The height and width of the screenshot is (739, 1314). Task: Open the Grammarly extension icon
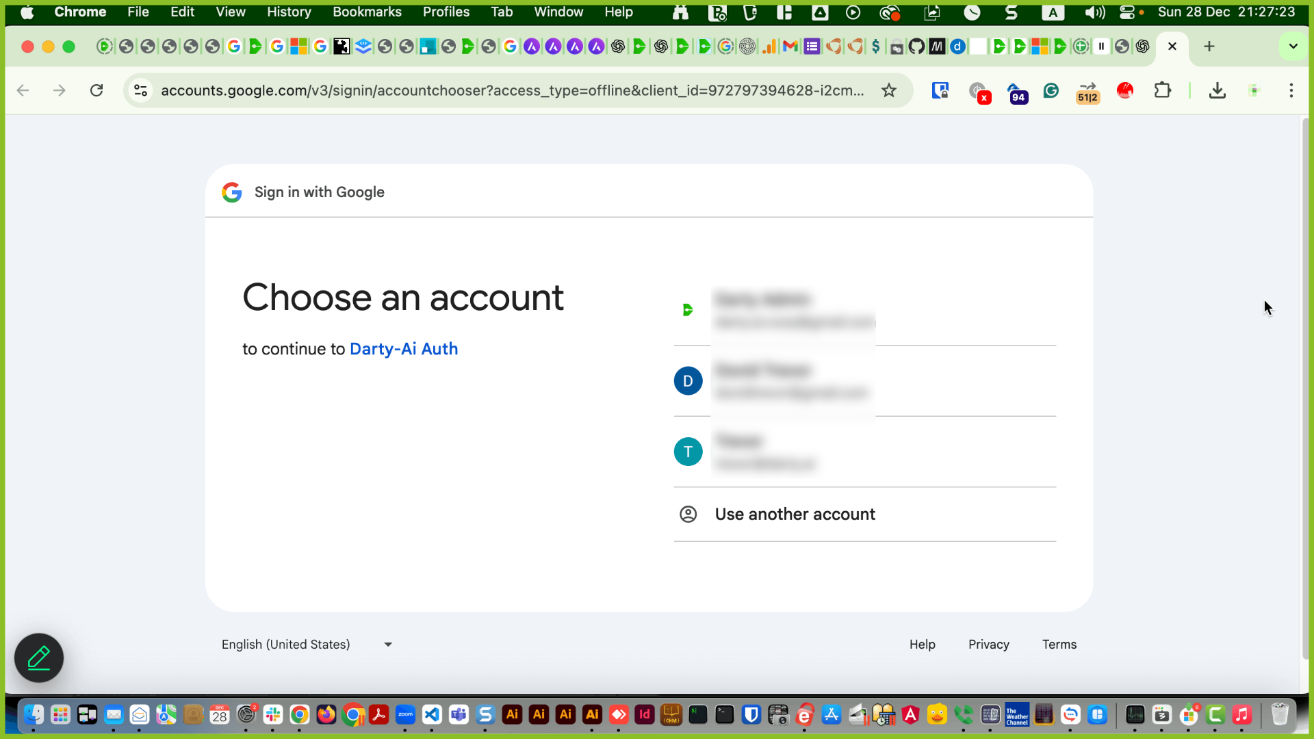1051,90
